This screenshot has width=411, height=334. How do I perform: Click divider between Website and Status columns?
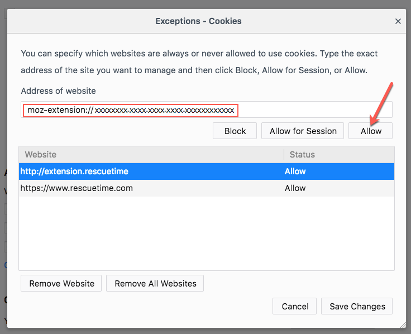284,154
